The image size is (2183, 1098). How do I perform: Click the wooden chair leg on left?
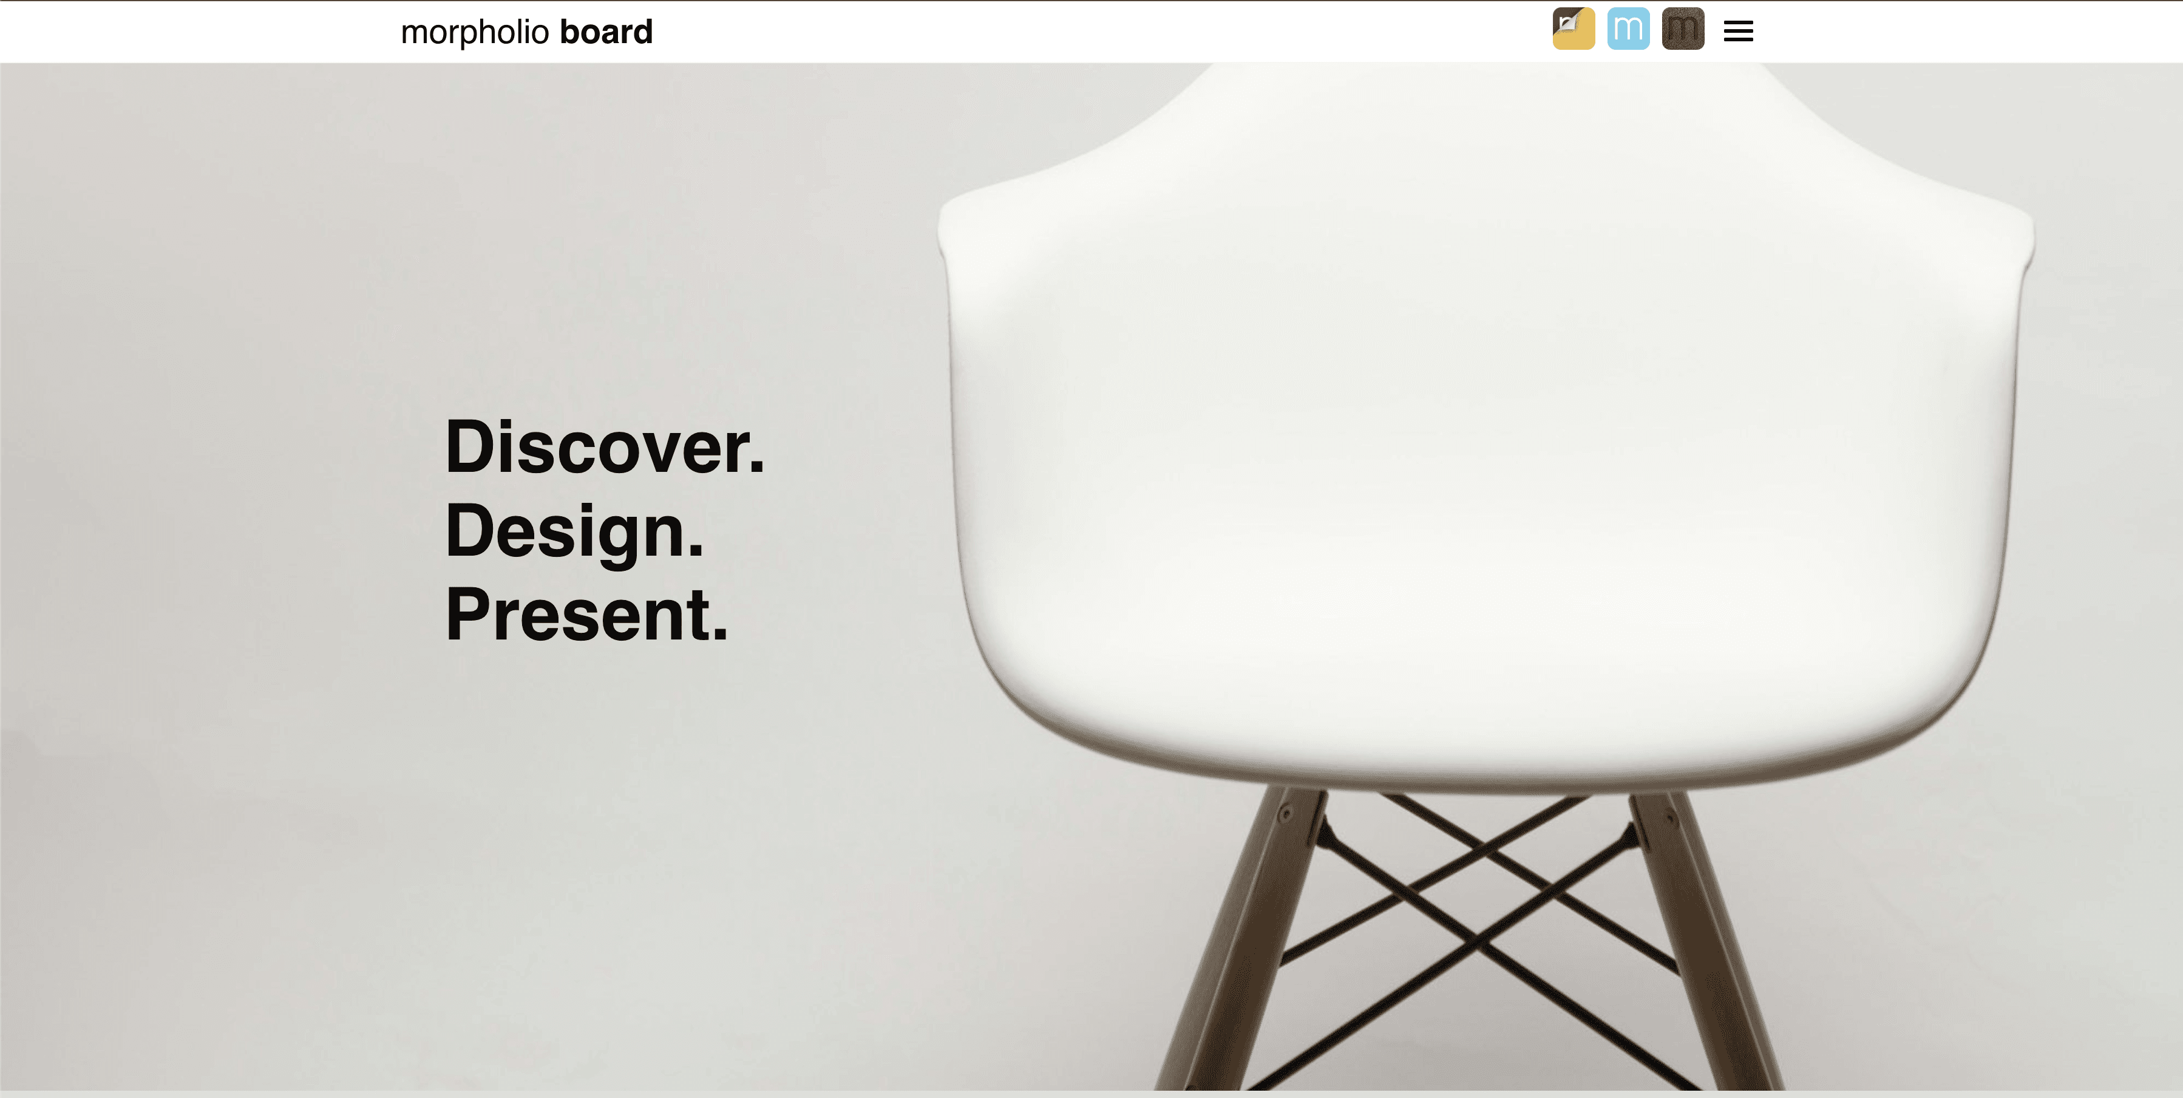[1237, 941]
